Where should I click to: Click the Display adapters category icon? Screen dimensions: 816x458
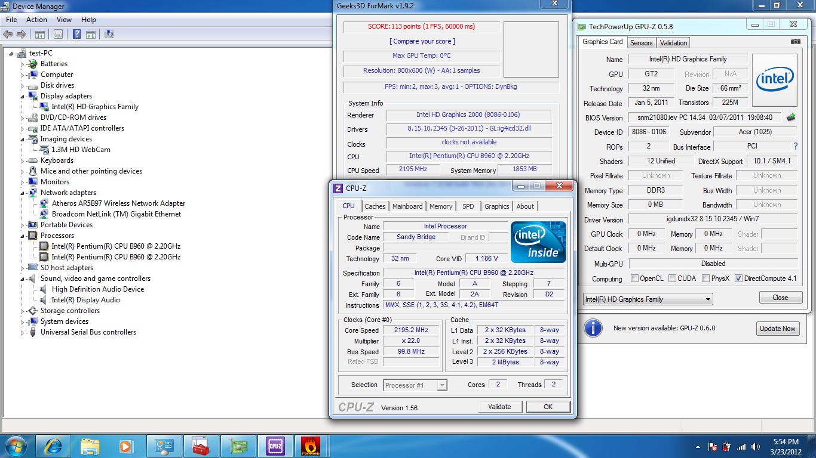pyautogui.click(x=33, y=96)
